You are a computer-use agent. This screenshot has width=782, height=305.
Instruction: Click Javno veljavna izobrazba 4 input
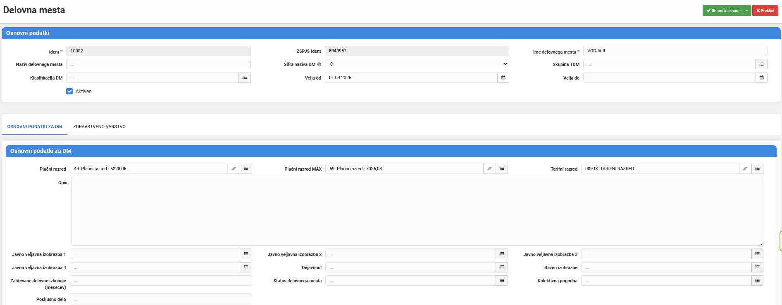point(155,267)
